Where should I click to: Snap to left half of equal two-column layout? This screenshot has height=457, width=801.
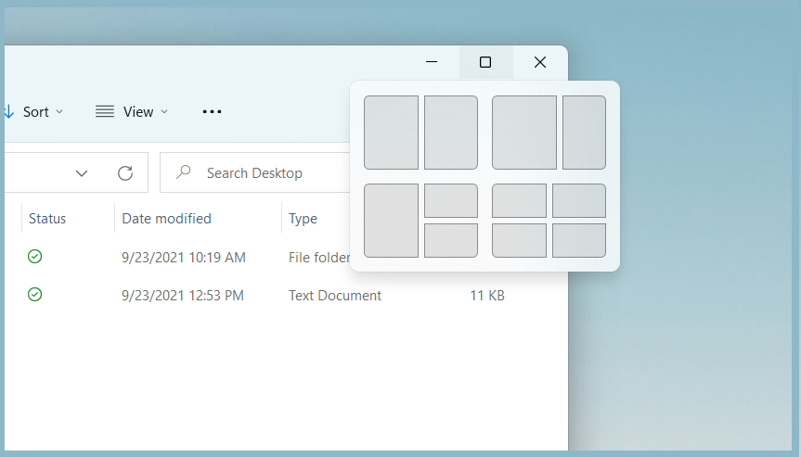click(x=391, y=133)
